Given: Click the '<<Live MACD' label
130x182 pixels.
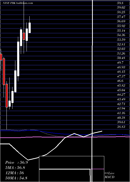Looking at the screenshot, I should pyautogui.click(x=109, y=175).
